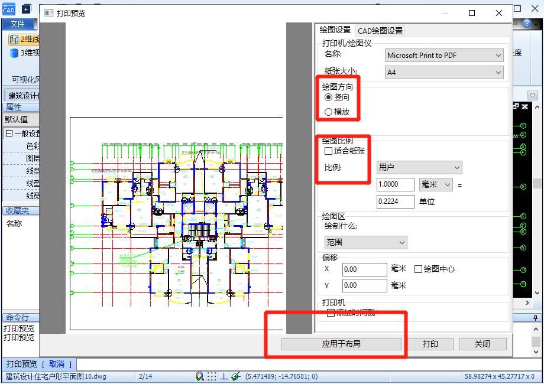Enable the 适合纸张 fit-to-paper checkbox

tap(328, 151)
